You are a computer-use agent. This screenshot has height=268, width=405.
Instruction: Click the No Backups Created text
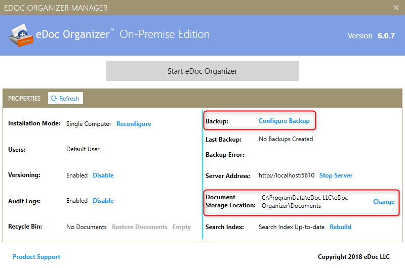tap(286, 139)
